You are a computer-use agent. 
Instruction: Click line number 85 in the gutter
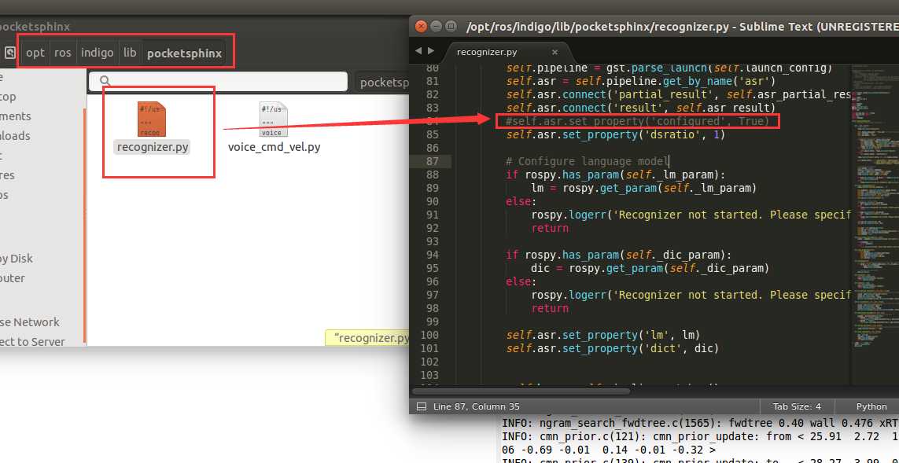[433, 134]
